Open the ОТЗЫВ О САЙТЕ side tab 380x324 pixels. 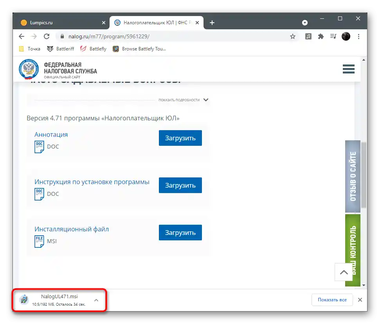(x=353, y=176)
